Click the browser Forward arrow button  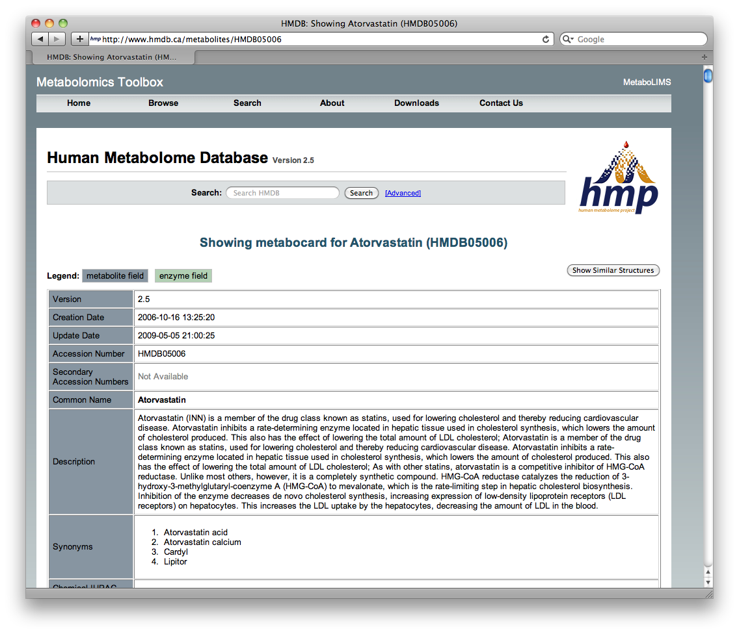click(57, 39)
